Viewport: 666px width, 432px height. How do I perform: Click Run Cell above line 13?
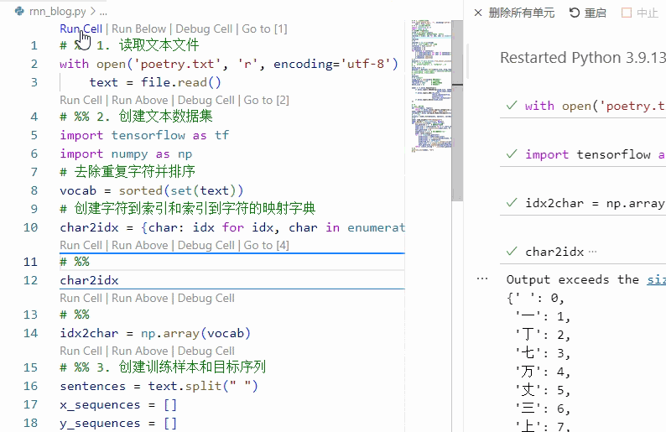coord(81,298)
